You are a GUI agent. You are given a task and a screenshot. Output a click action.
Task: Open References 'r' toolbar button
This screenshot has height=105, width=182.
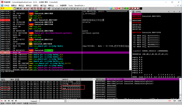point(80,8)
